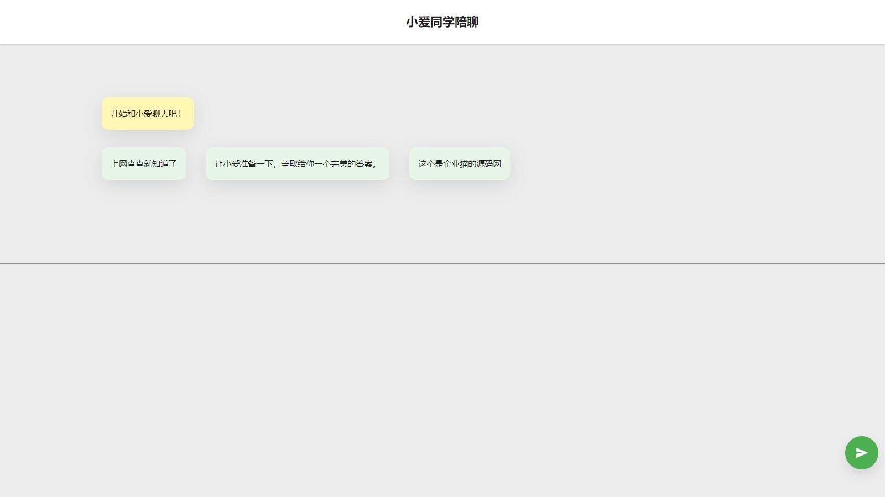Image resolution: width=885 pixels, height=497 pixels.
Task: Click the widest green chat bubble
Action: tap(297, 164)
